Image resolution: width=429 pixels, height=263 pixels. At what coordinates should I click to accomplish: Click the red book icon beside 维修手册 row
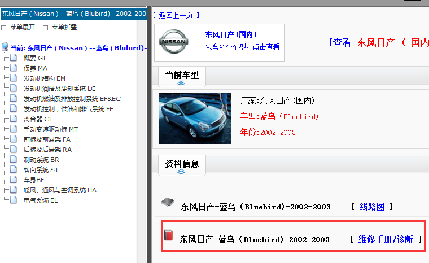click(168, 235)
